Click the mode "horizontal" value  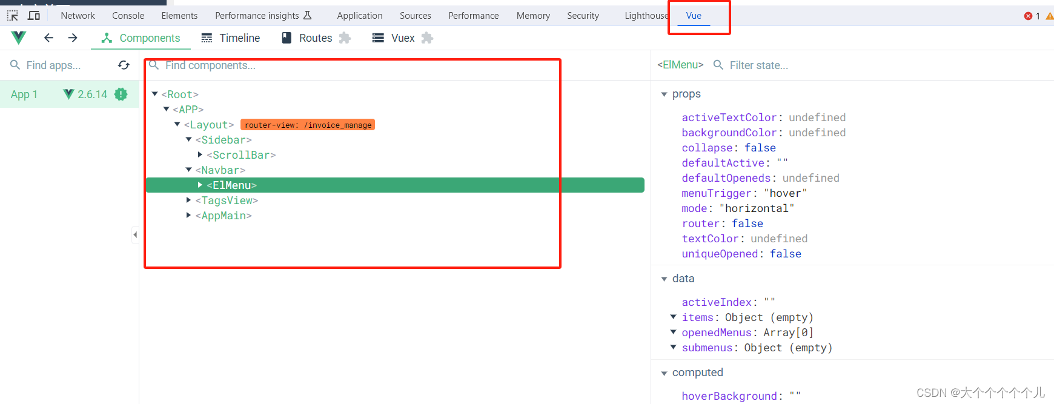[x=757, y=208]
